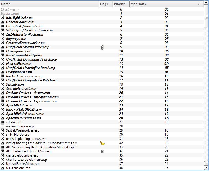Sort plugins by the Flags column header
This screenshot has height=171, width=209.
click(106, 4)
